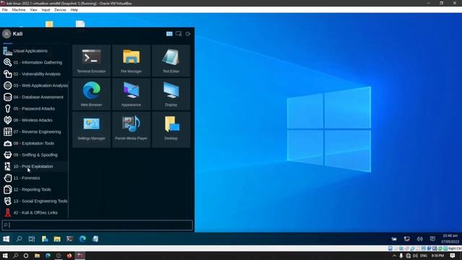Open the Desktop settings tile
The width and height of the screenshot is (462, 260).
coord(171,129)
